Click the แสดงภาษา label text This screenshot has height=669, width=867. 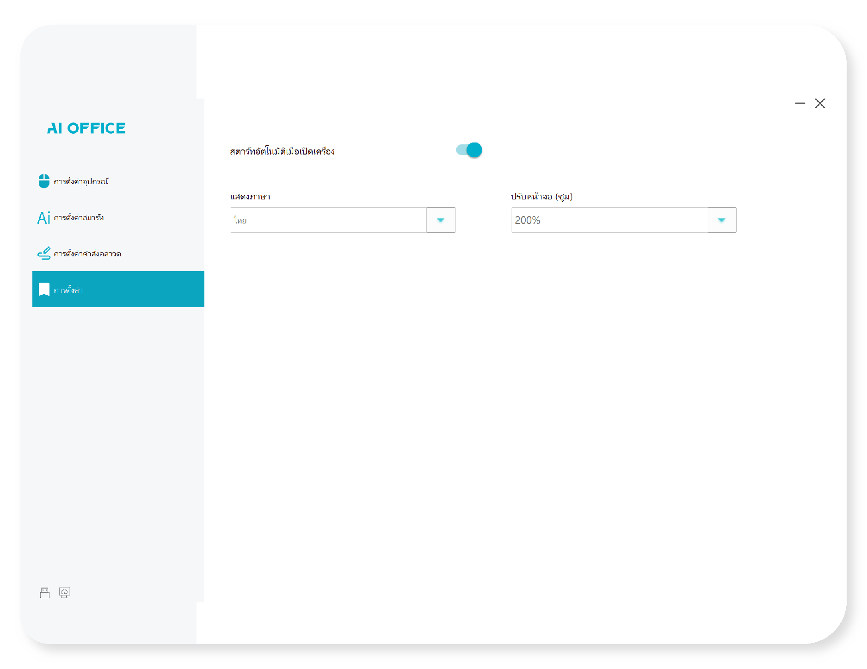point(250,197)
